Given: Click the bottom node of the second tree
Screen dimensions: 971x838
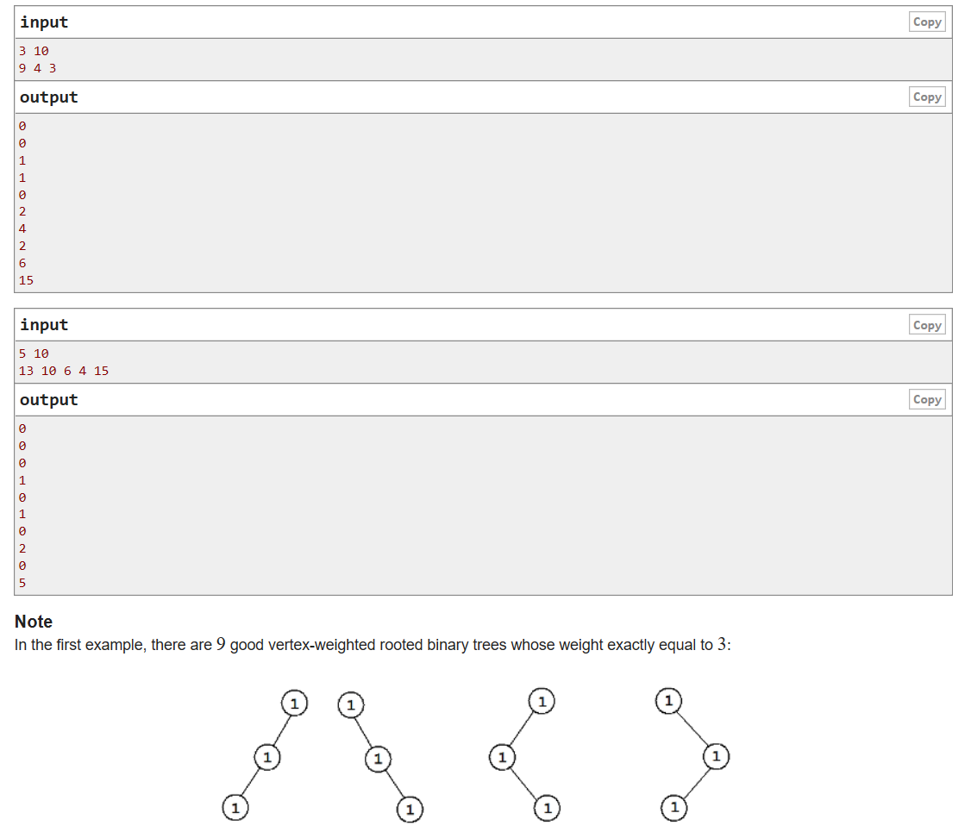Looking at the screenshot, I should click(x=410, y=810).
